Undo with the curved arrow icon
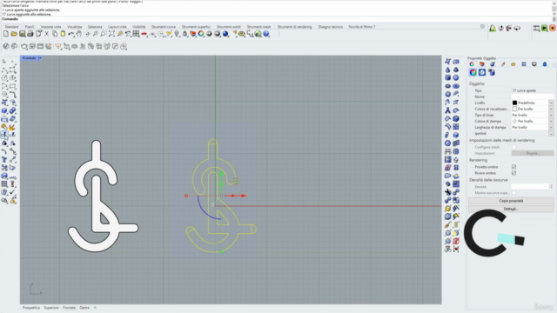 click(x=71, y=34)
